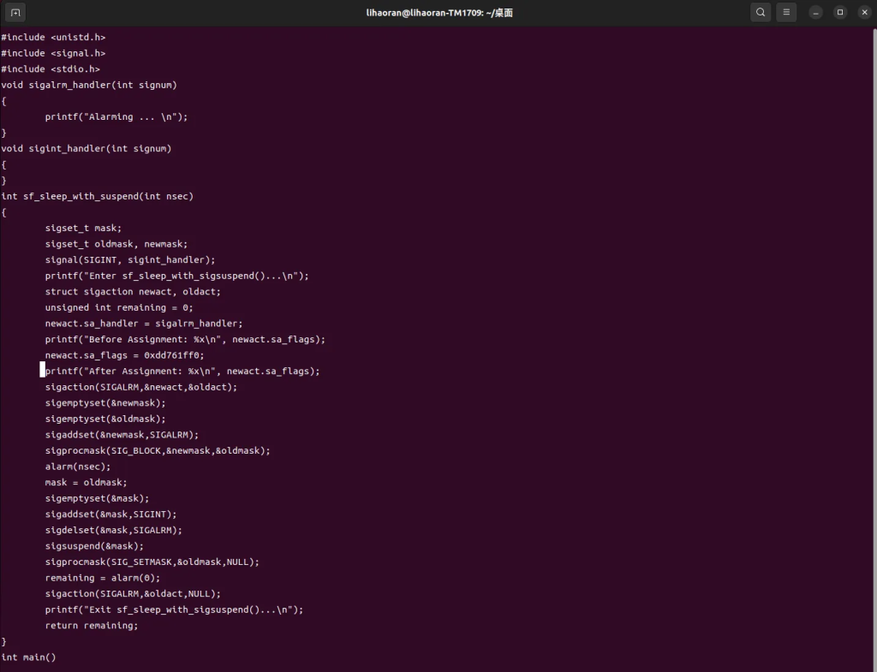Click the signal(SIGINT, sigint_handler) line
This screenshot has height=672, width=877.
[x=130, y=259]
